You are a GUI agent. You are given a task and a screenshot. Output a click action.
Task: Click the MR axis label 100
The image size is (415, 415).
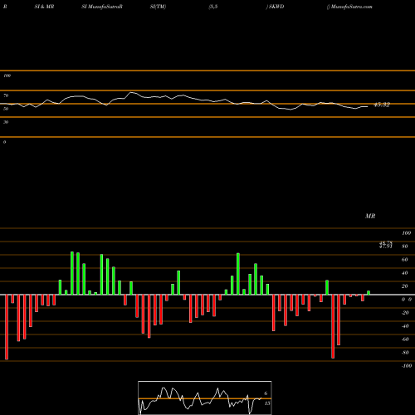[x=407, y=233]
